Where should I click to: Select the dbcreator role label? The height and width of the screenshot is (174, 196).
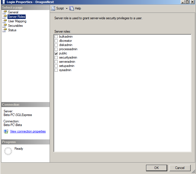tap(66, 41)
